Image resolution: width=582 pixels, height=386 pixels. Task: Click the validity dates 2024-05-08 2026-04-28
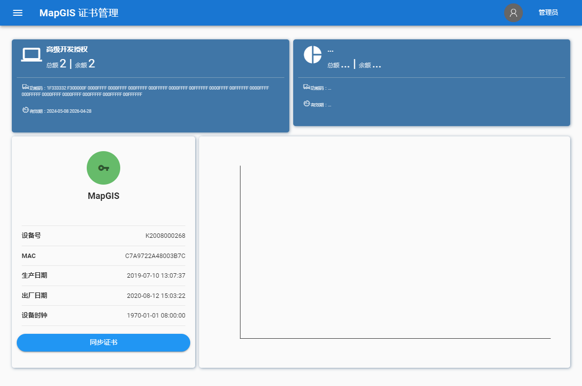pyautogui.click(x=69, y=111)
